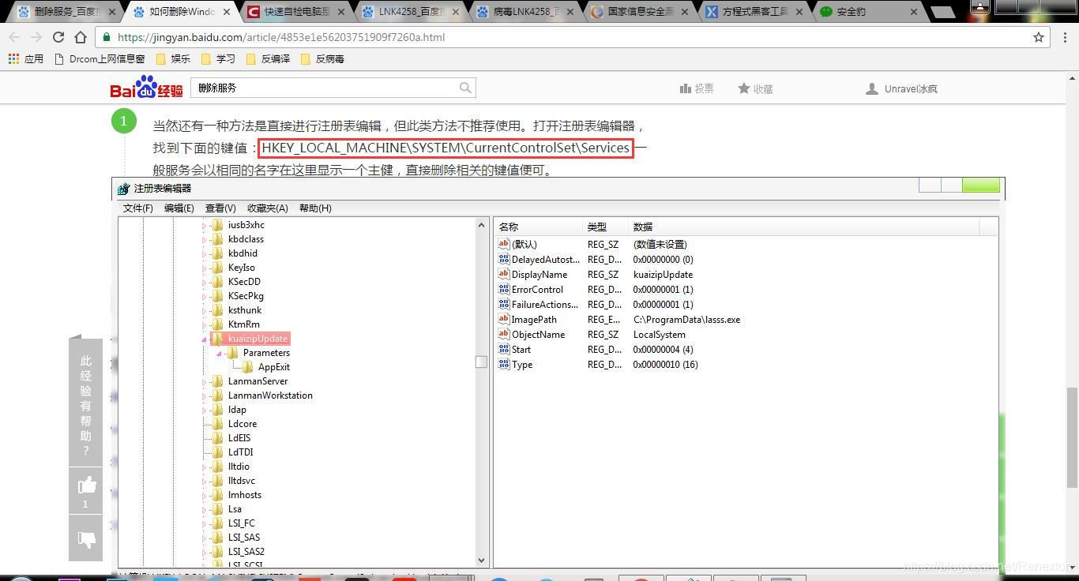The width and height of the screenshot is (1079, 581).
Task: Select the C:\ProgramData\lasss.exe data cell
Action: [686, 320]
